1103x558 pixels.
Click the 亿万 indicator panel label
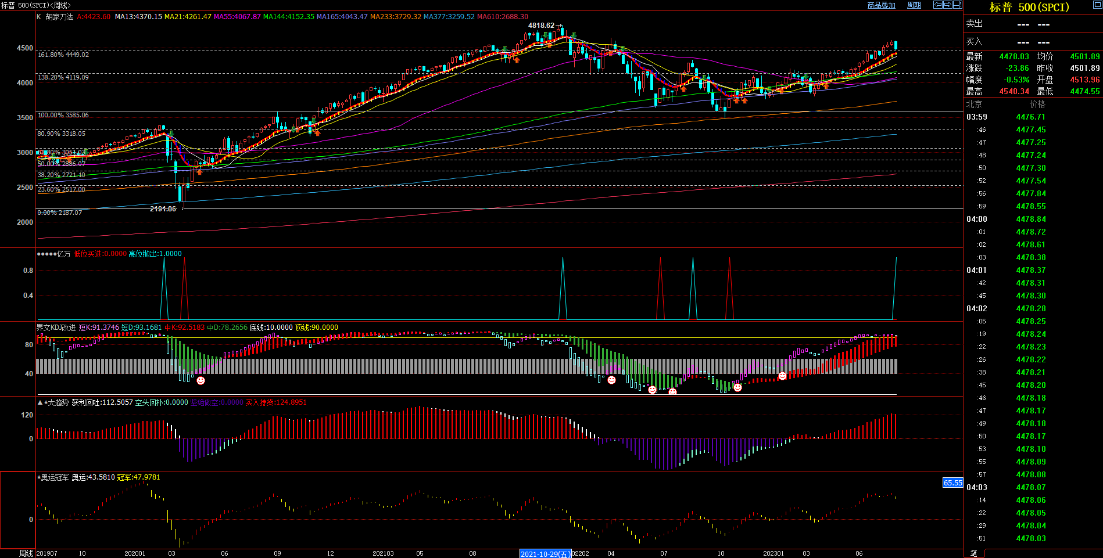tap(63, 254)
